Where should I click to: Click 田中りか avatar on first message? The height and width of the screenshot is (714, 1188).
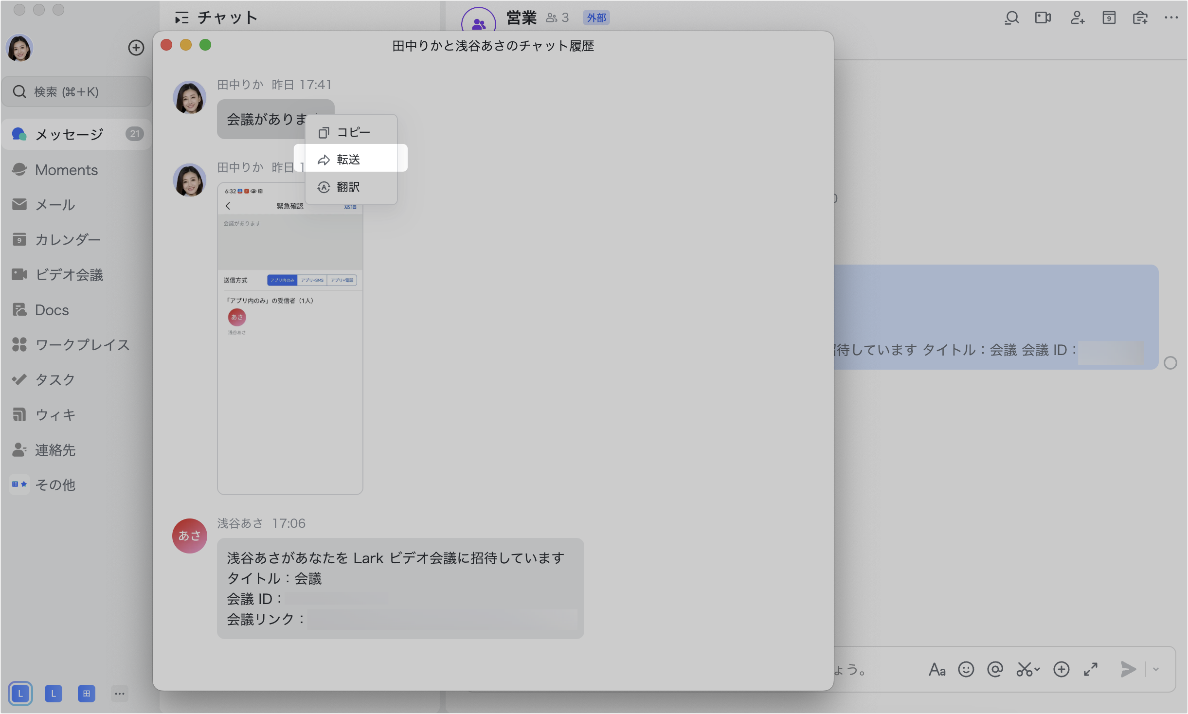pyautogui.click(x=190, y=97)
